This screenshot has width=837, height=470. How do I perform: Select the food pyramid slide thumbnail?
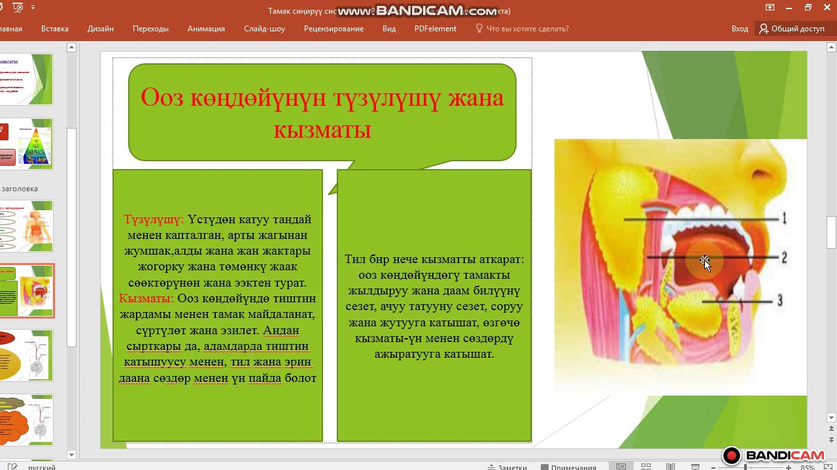pyautogui.click(x=26, y=144)
